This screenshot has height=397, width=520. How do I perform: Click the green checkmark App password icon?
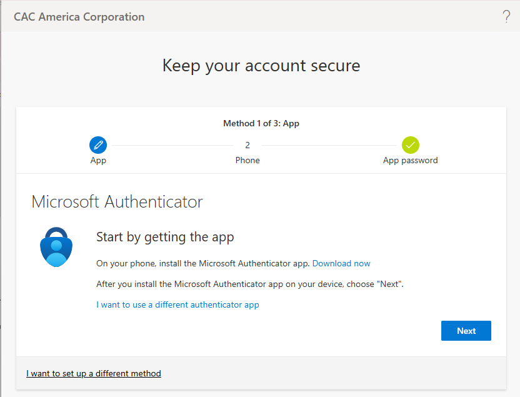411,145
